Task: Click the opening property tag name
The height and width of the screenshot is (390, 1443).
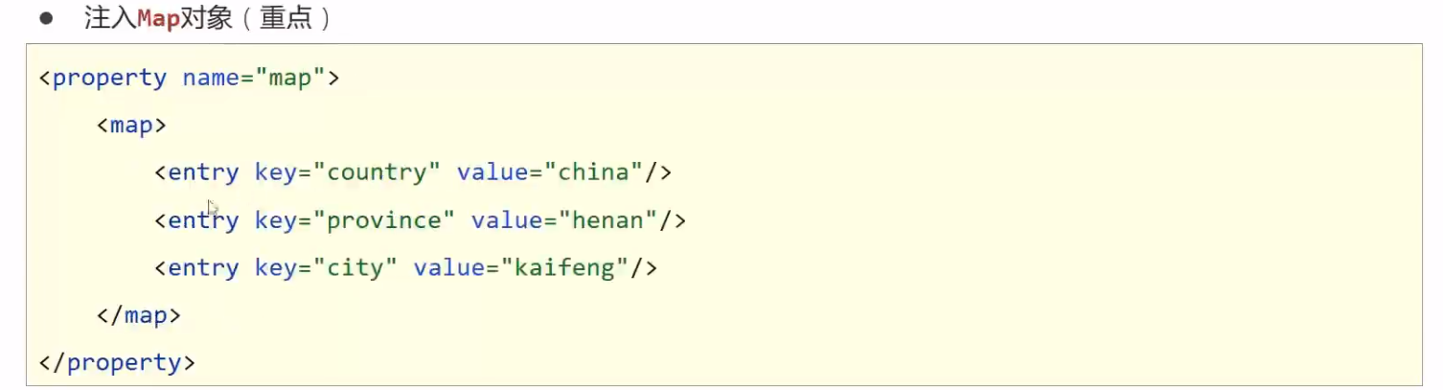Action: [109, 78]
